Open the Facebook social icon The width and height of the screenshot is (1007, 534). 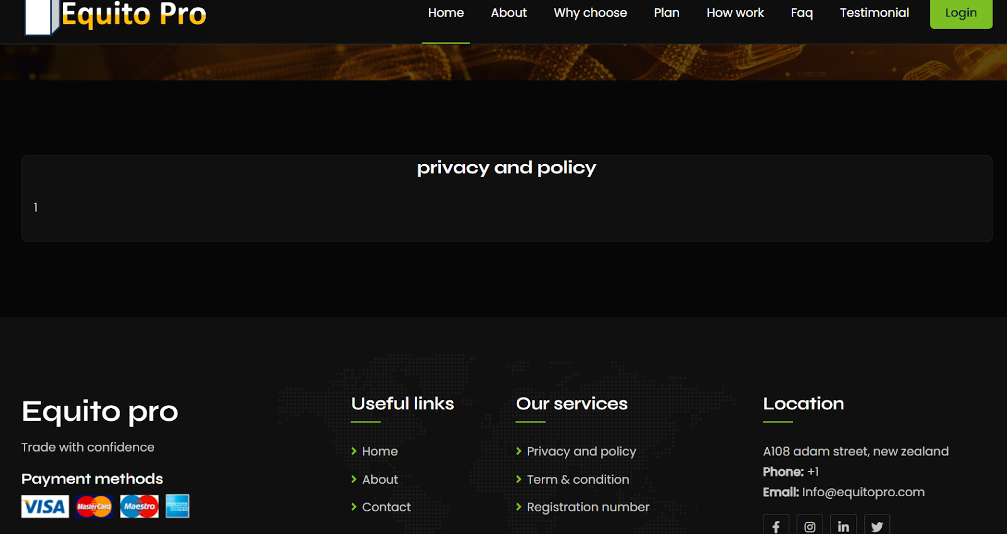click(x=776, y=525)
